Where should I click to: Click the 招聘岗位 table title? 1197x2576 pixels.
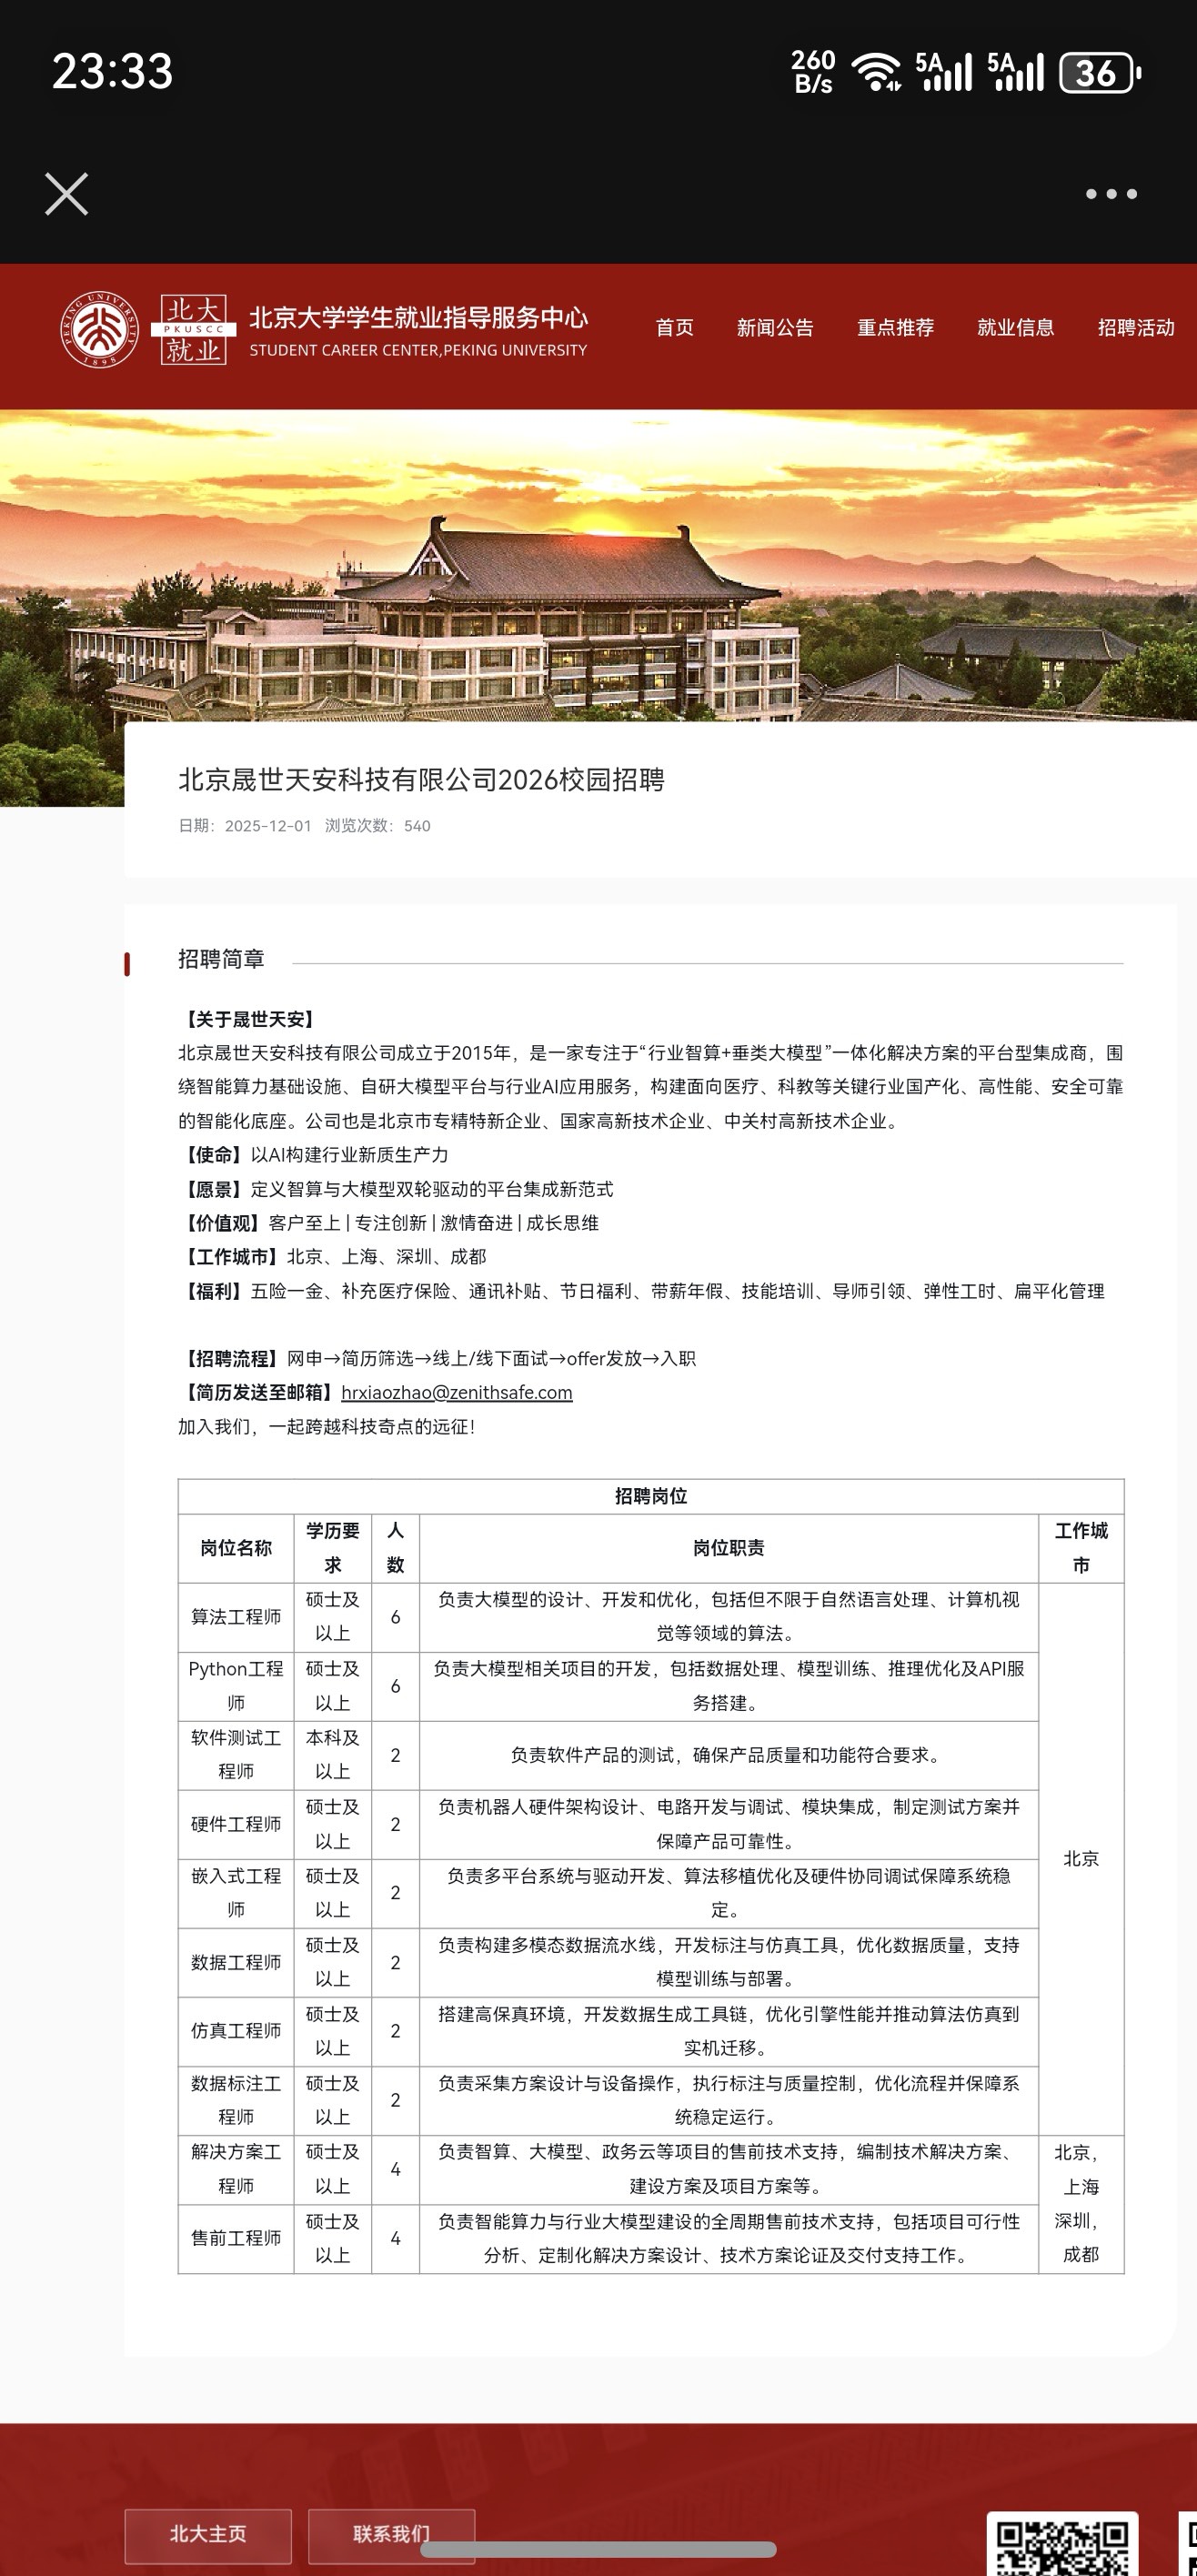pos(651,1496)
